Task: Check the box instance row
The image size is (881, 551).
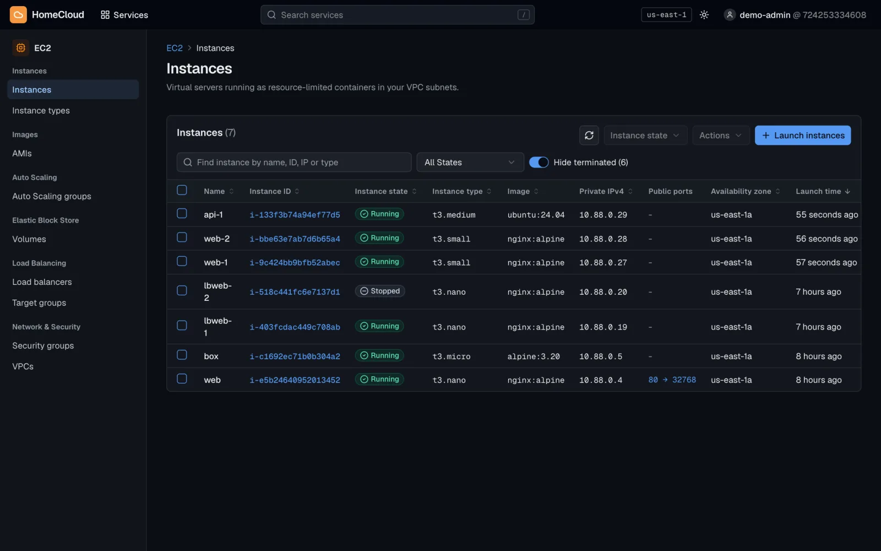Action: click(x=182, y=355)
